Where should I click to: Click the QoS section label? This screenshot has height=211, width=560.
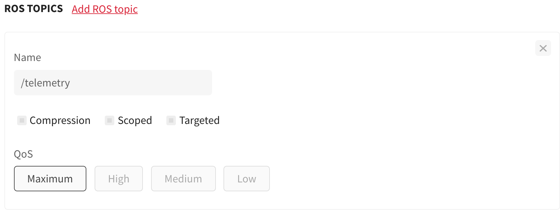pyautogui.click(x=23, y=154)
